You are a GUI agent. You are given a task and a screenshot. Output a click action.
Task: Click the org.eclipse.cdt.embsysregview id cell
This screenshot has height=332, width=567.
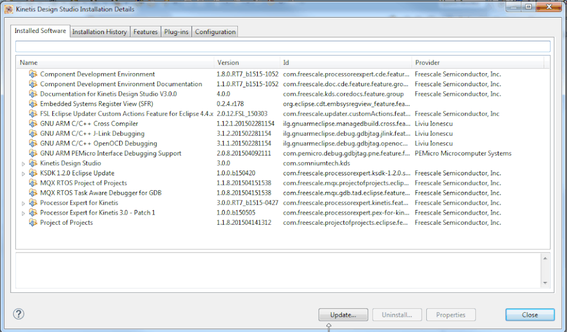346,104
